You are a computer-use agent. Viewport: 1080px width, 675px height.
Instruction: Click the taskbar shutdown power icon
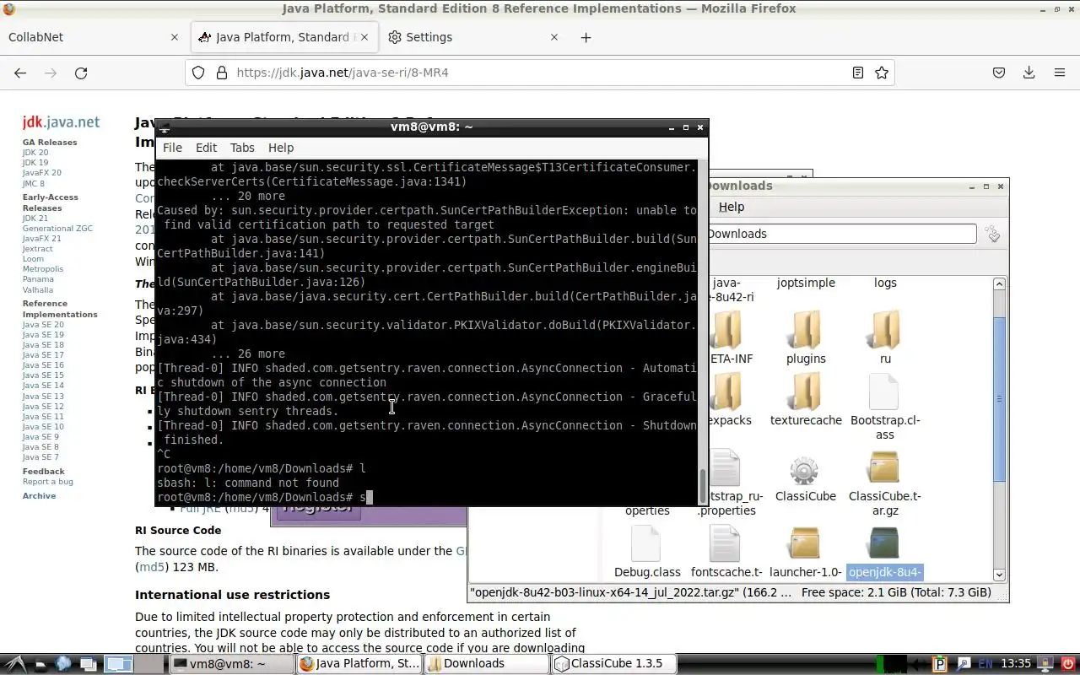point(1066,664)
